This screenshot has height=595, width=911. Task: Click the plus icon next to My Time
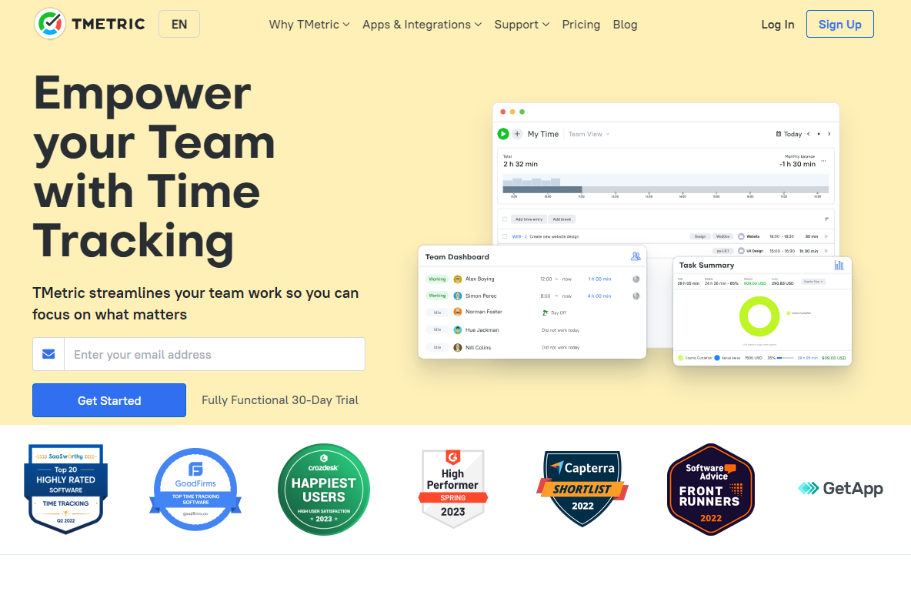(x=517, y=134)
